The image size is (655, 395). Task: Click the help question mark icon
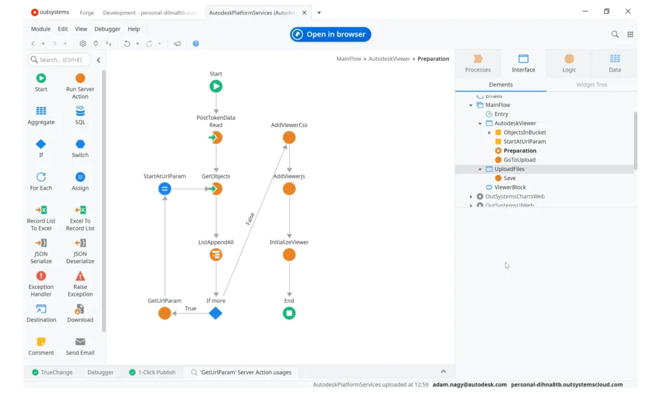coord(196,44)
